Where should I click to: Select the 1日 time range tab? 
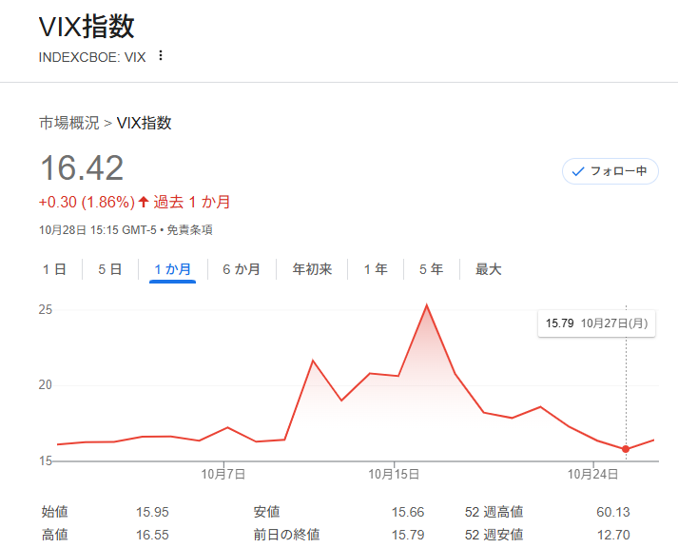54,269
